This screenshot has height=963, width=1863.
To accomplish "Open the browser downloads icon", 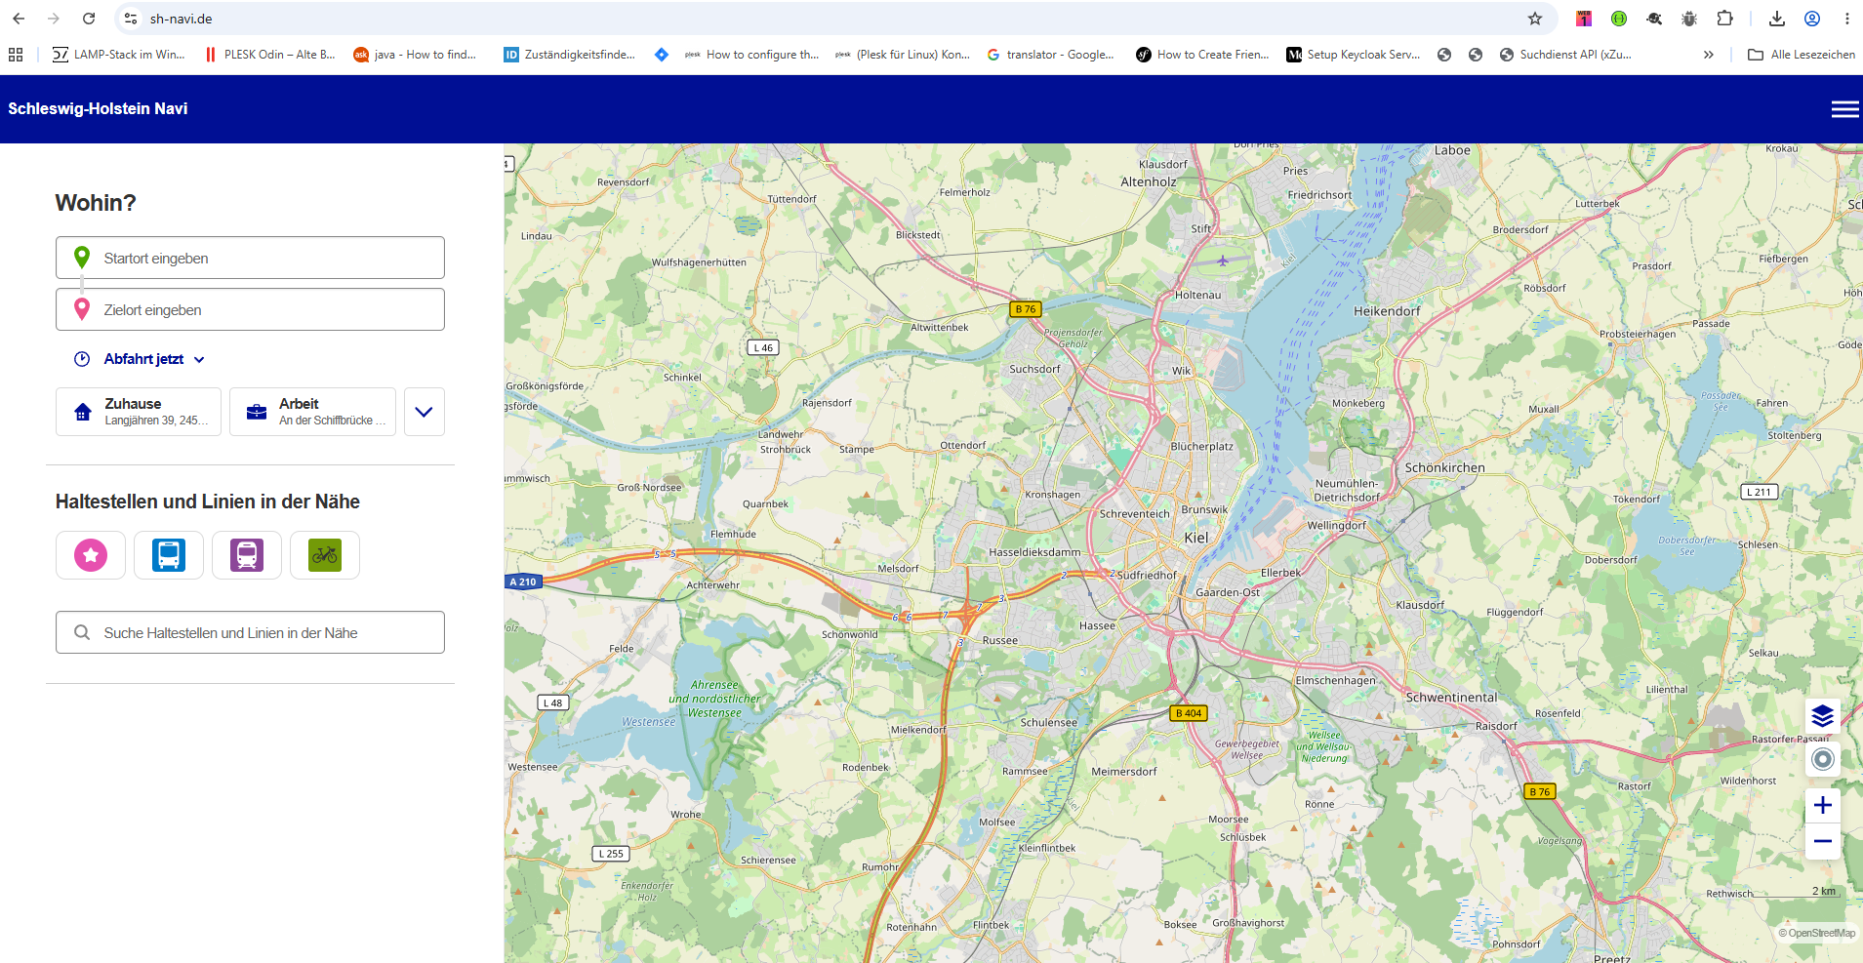I will (1777, 19).
